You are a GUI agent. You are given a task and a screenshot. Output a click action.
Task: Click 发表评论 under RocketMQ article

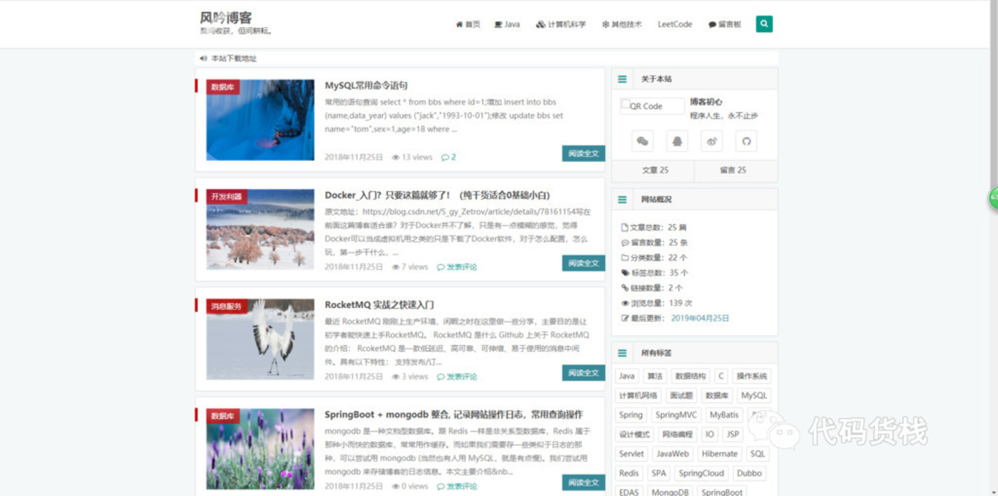457,377
